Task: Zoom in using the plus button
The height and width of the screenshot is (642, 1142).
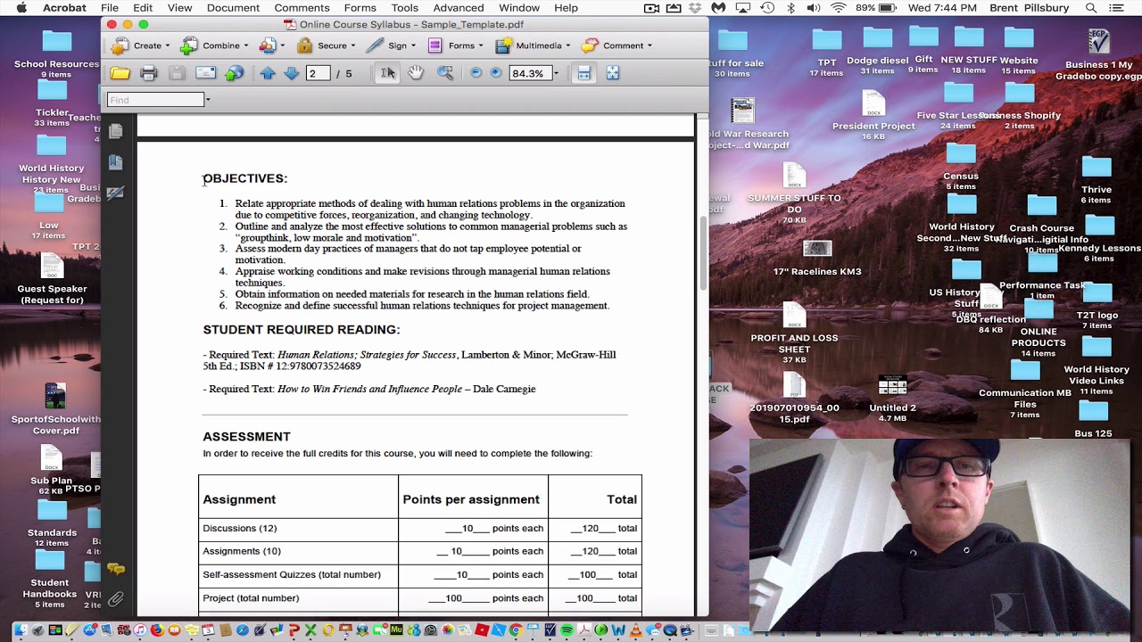Action: pos(496,73)
